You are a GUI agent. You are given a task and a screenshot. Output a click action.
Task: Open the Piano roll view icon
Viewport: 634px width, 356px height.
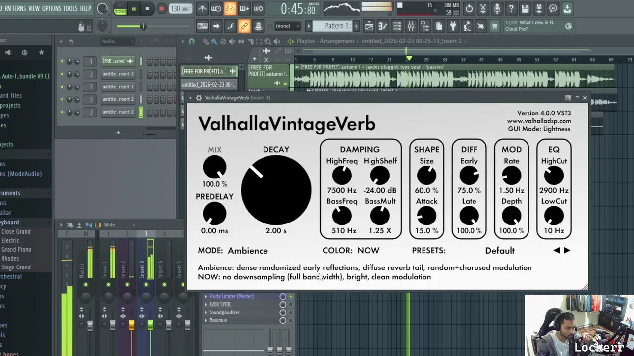pyautogui.click(x=383, y=26)
